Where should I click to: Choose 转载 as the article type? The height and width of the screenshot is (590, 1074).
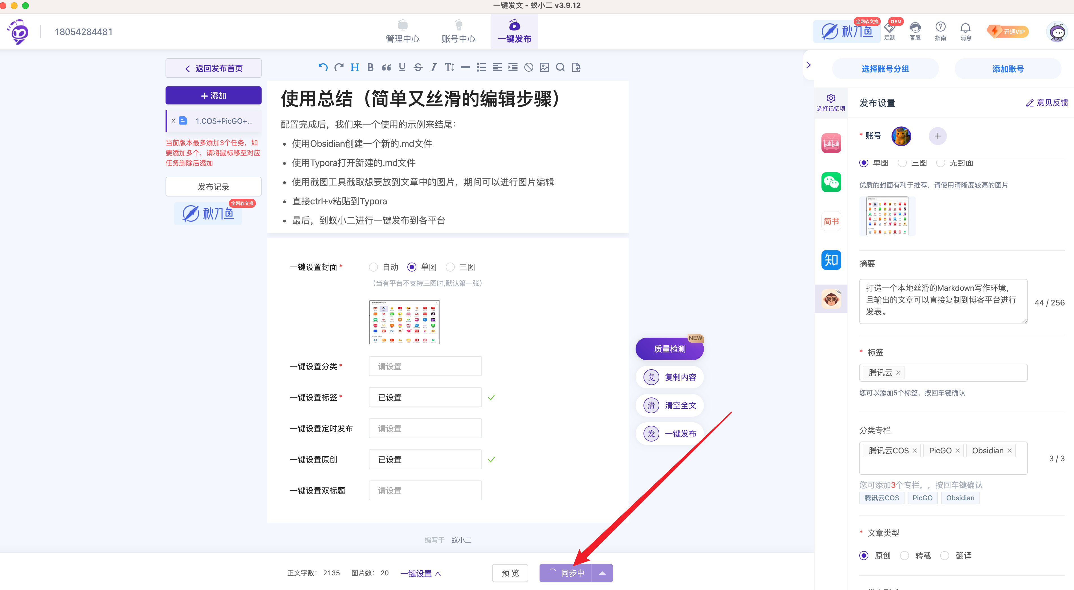pyautogui.click(x=905, y=555)
